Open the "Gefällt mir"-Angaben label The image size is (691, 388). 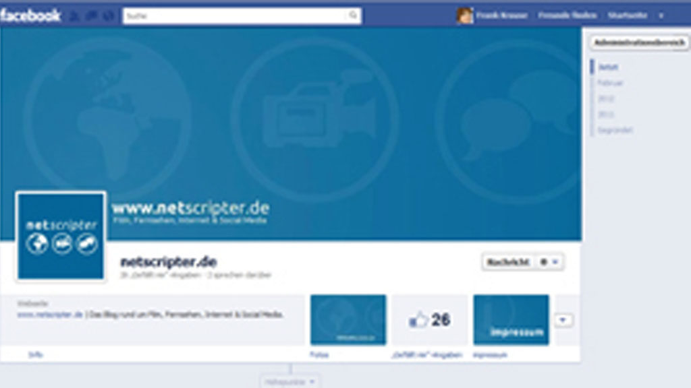click(x=426, y=354)
